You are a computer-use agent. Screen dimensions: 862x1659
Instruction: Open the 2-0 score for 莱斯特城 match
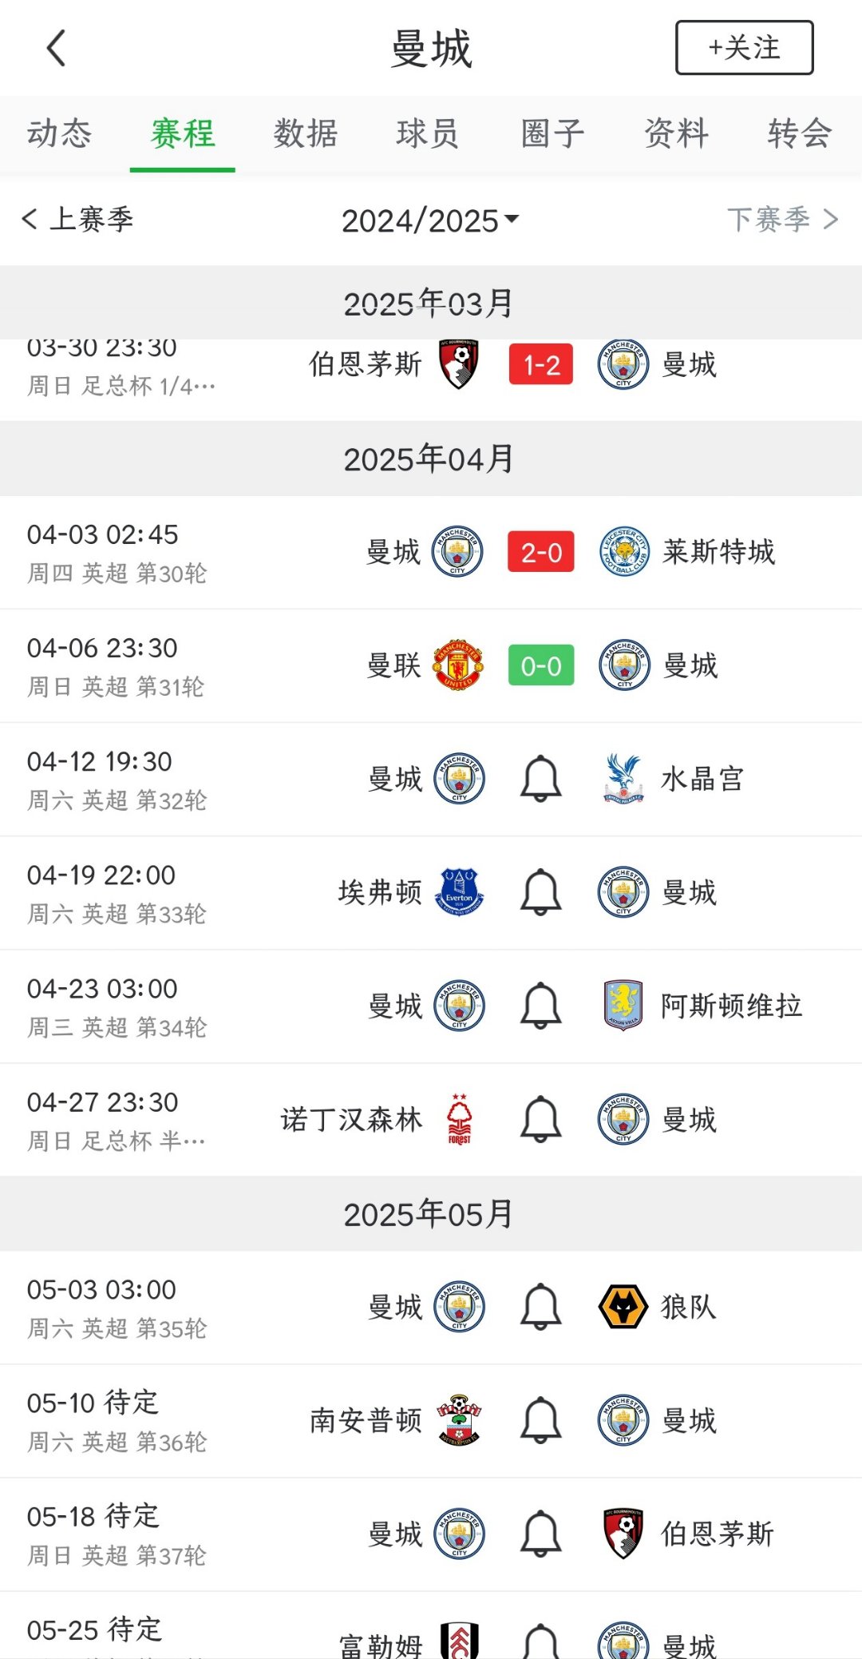tap(541, 553)
